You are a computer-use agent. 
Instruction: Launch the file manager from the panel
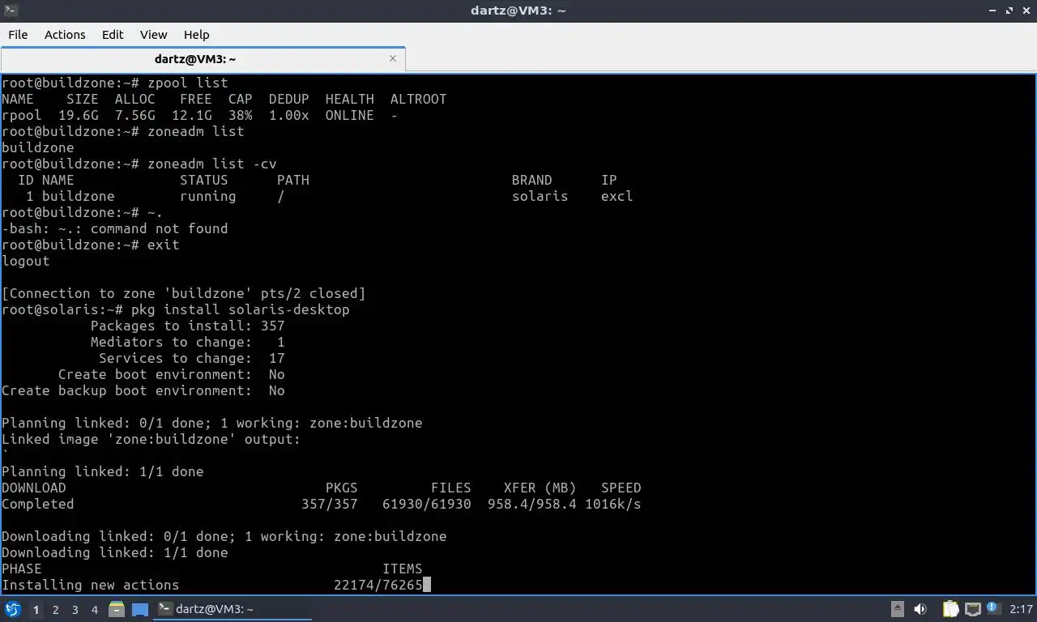(x=117, y=609)
